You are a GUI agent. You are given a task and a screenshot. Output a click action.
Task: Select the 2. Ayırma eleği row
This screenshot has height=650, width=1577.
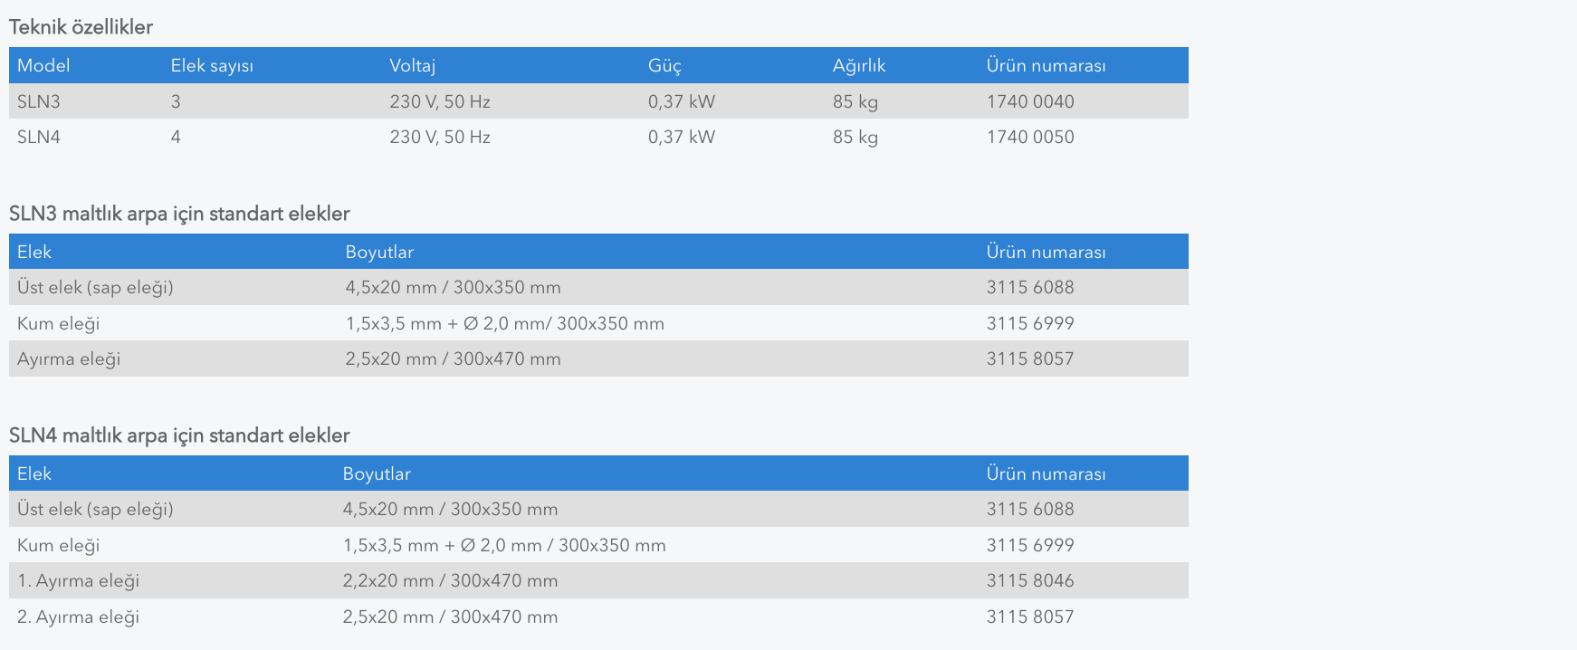click(x=598, y=617)
